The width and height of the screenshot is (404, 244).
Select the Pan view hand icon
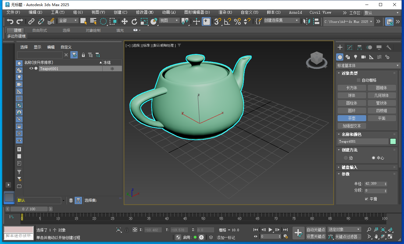(376, 236)
